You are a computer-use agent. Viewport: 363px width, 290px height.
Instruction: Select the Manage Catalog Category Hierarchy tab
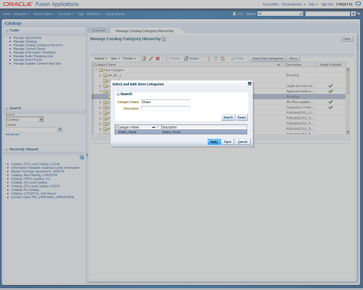click(145, 31)
